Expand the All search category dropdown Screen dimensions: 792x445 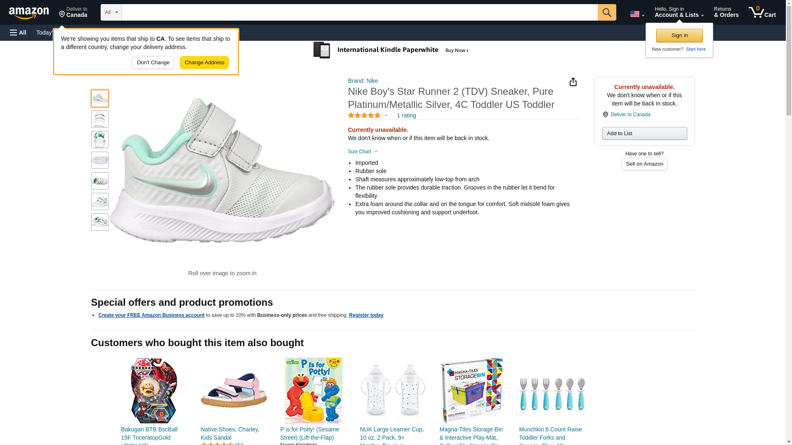click(111, 12)
